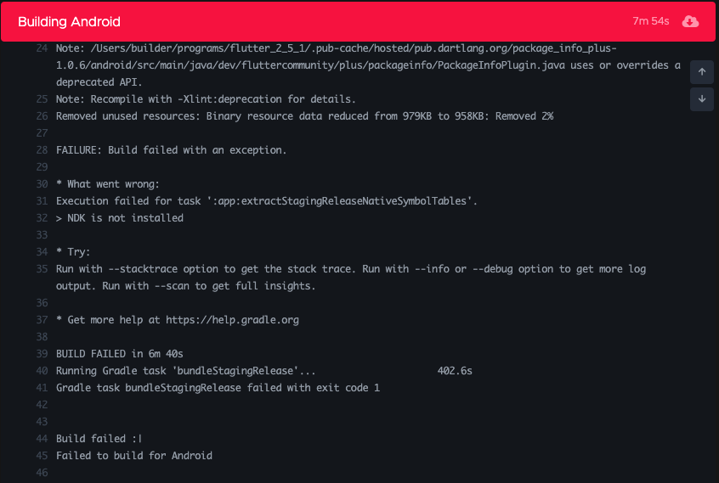Click the '* What went wrong:' line
The width and height of the screenshot is (719, 483).
point(108,184)
